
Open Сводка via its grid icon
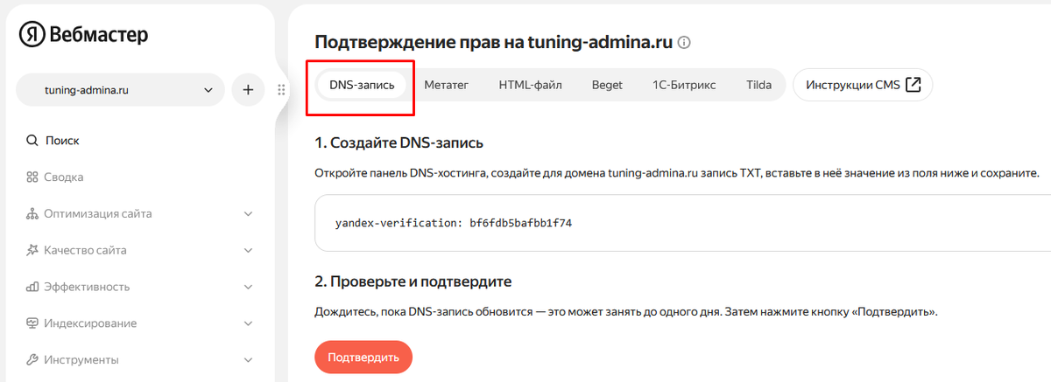coord(32,177)
